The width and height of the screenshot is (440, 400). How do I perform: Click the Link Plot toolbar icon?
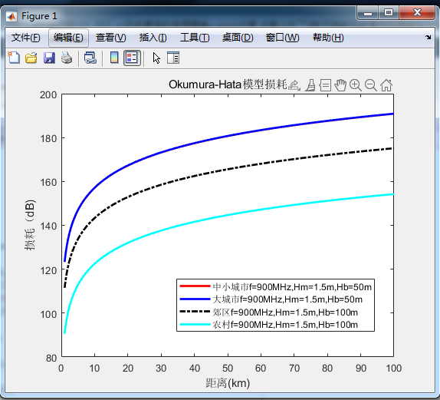point(90,58)
